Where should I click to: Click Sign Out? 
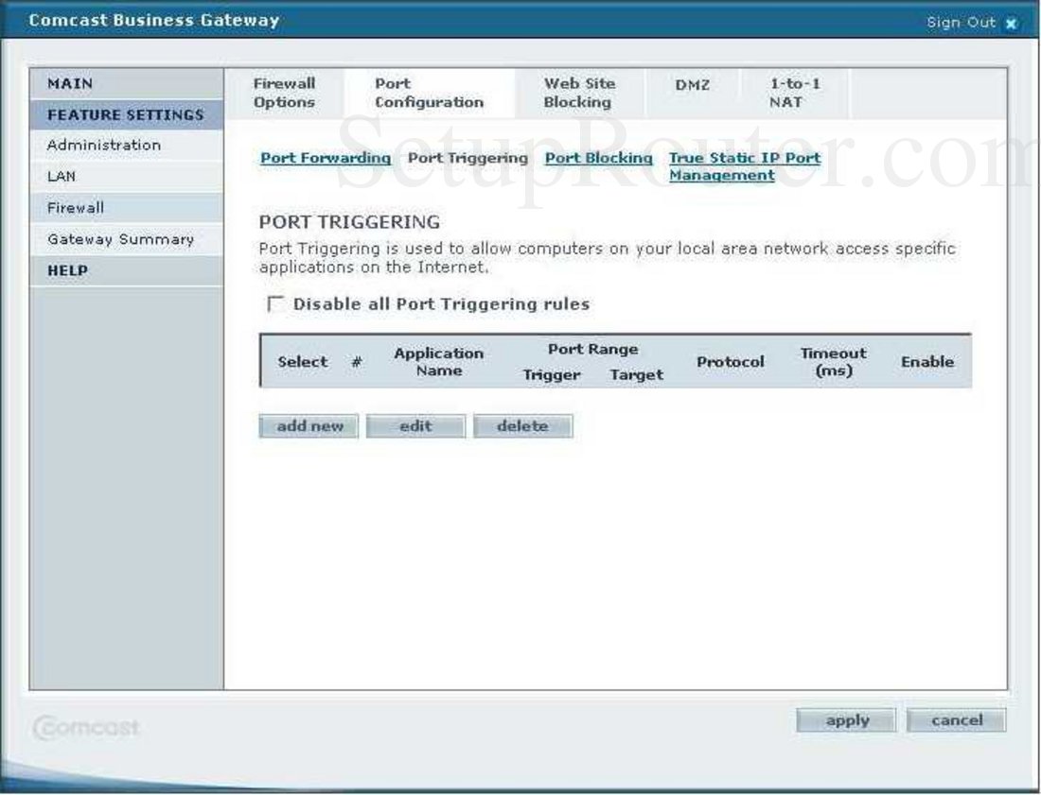click(x=959, y=22)
